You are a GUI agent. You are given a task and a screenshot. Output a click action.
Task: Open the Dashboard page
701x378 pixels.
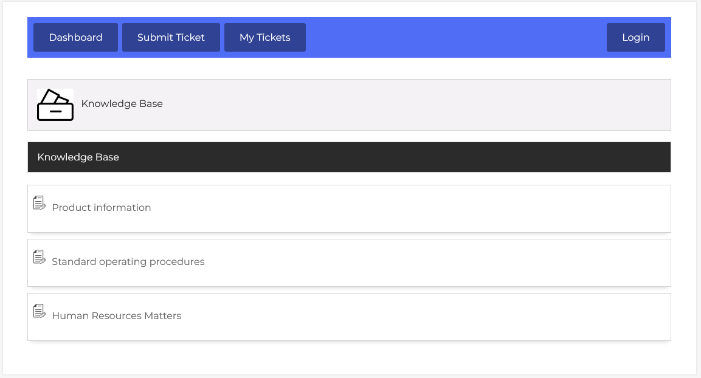click(75, 37)
